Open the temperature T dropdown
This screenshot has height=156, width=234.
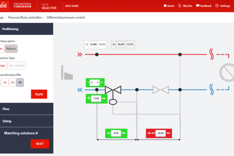(x=94, y=82)
